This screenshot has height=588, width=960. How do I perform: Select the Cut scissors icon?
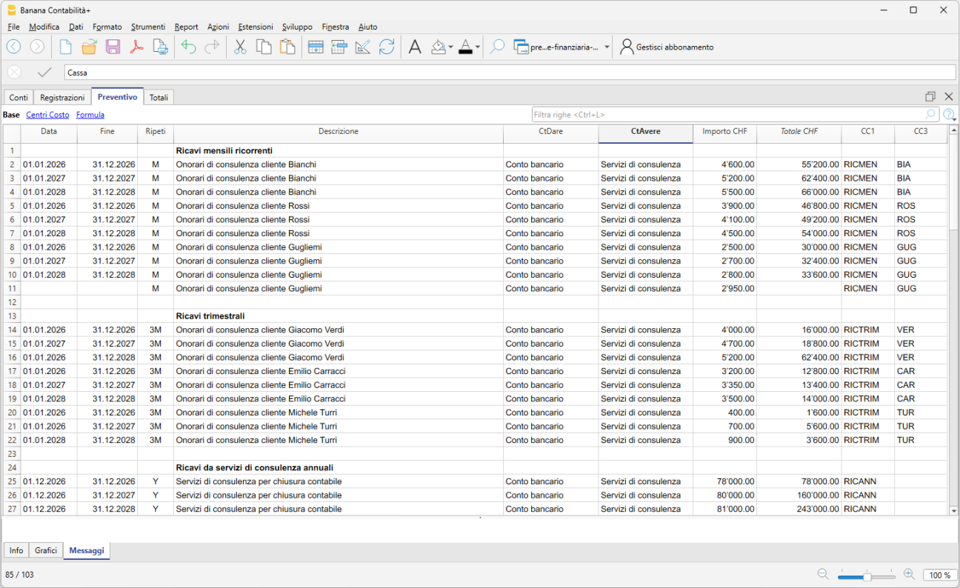[240, 47]
